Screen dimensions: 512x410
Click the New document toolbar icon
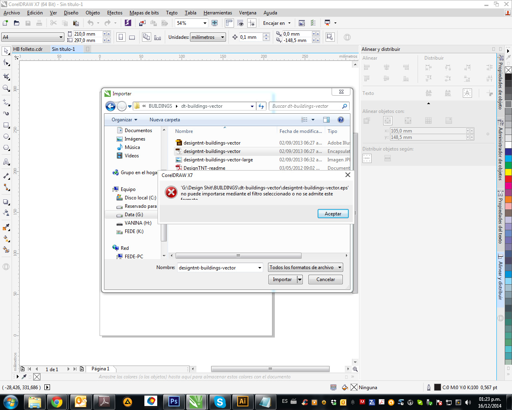6,23
